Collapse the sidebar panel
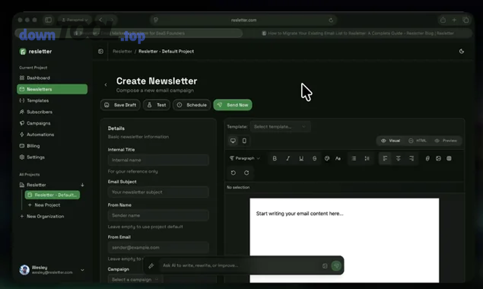The image size is (483, 289). pos(100,51)
